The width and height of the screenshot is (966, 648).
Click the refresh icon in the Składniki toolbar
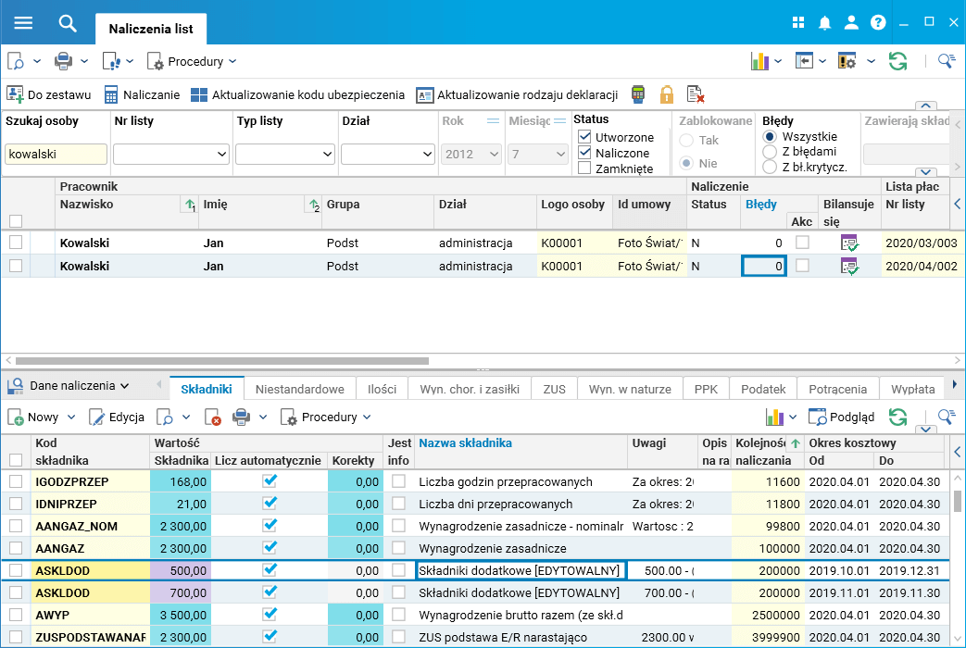click(897, 417)
